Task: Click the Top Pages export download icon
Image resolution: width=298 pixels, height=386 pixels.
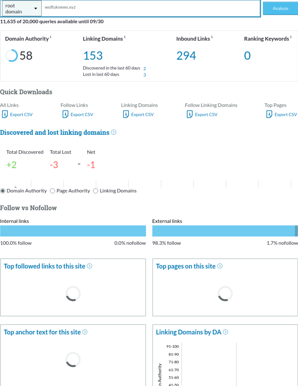Action: tap(269, 114)
